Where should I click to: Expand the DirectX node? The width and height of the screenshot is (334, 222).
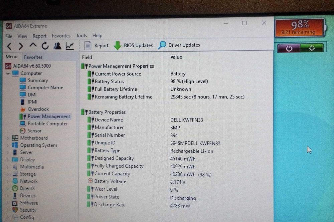(8, 188)
